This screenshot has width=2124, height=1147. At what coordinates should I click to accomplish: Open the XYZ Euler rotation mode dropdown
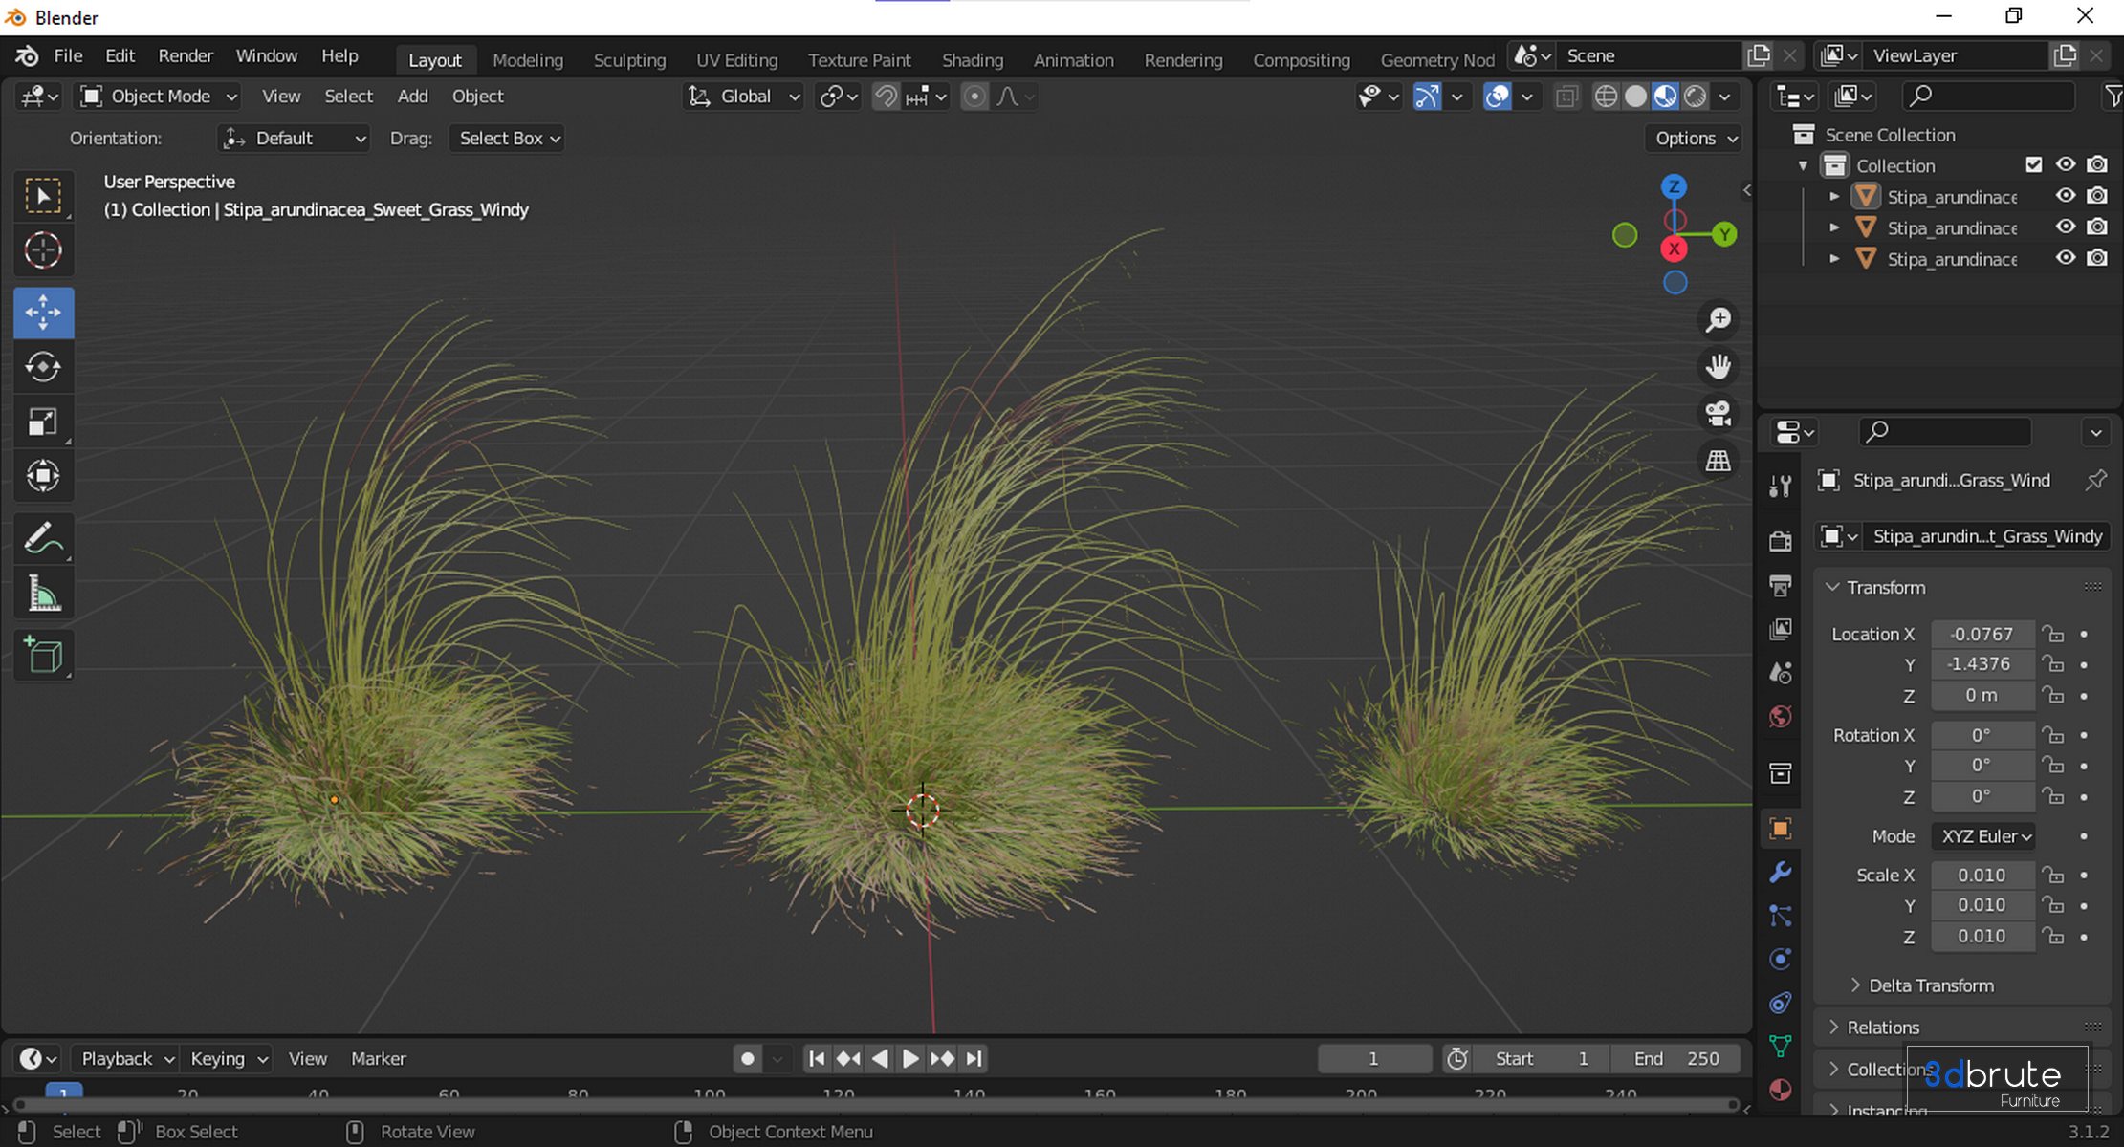pyautogui.click(x=1983, y=836)
